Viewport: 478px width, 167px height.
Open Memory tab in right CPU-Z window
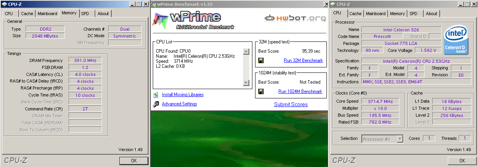[x=397, y=14]
